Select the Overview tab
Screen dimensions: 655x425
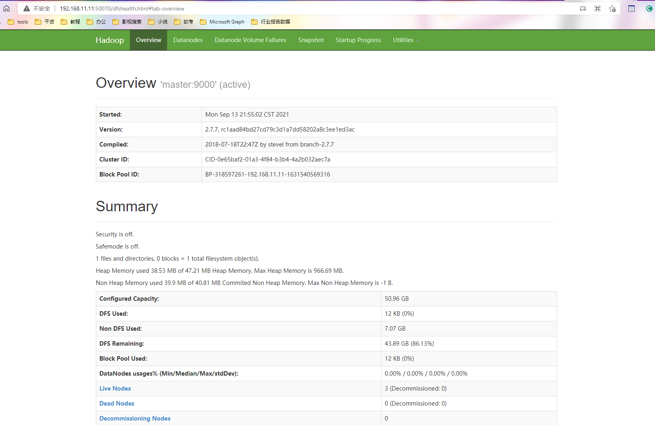pyautogui.click(x=148, y=40)
